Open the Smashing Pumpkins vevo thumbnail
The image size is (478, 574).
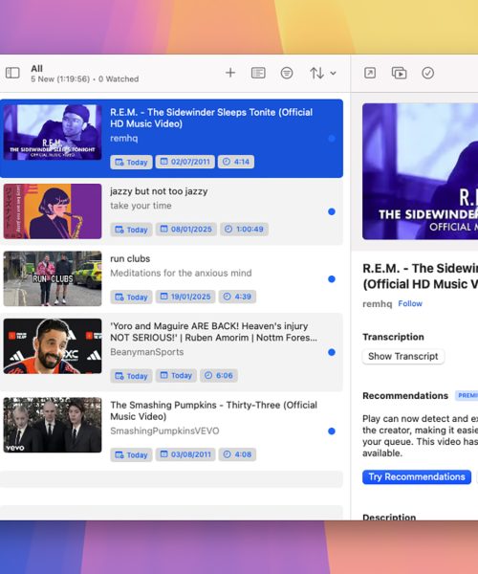tap(53, 425)
